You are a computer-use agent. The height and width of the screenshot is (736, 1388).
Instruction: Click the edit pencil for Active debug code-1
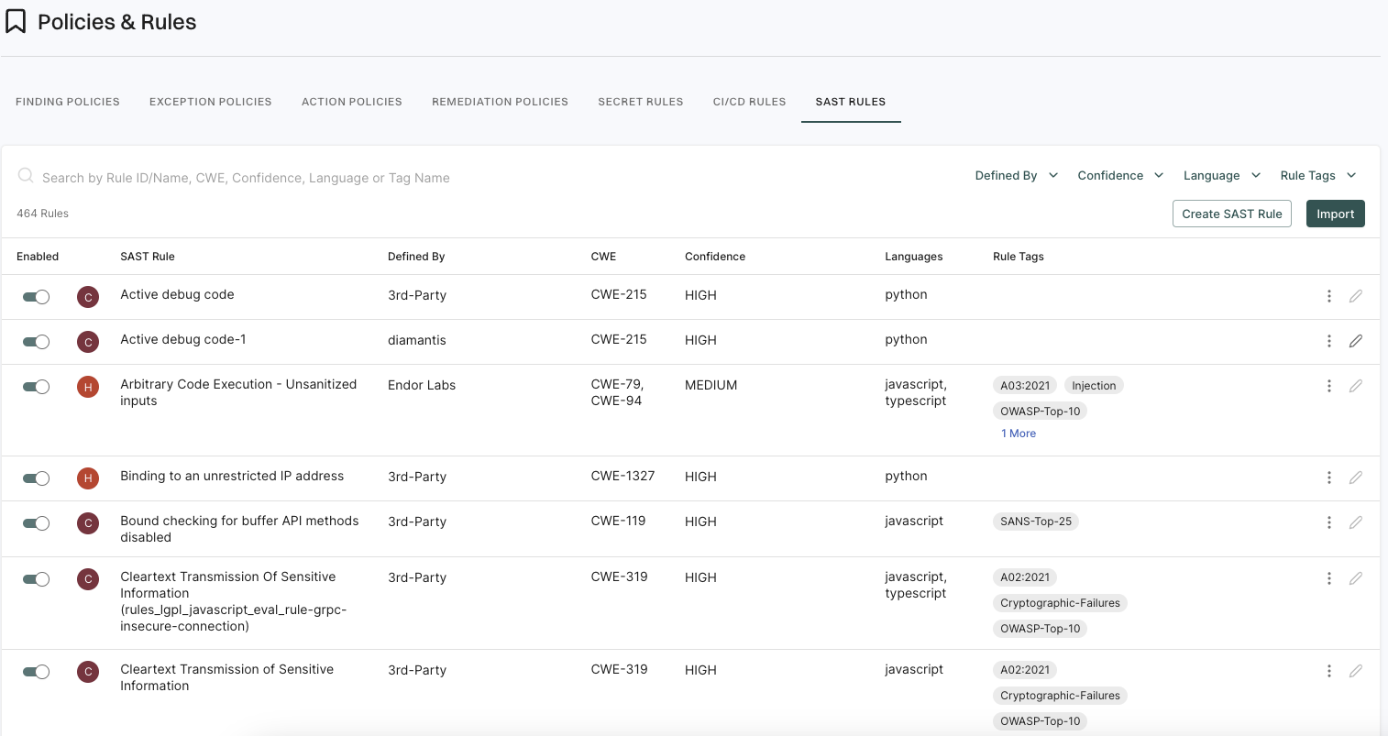click(1355, 341)
